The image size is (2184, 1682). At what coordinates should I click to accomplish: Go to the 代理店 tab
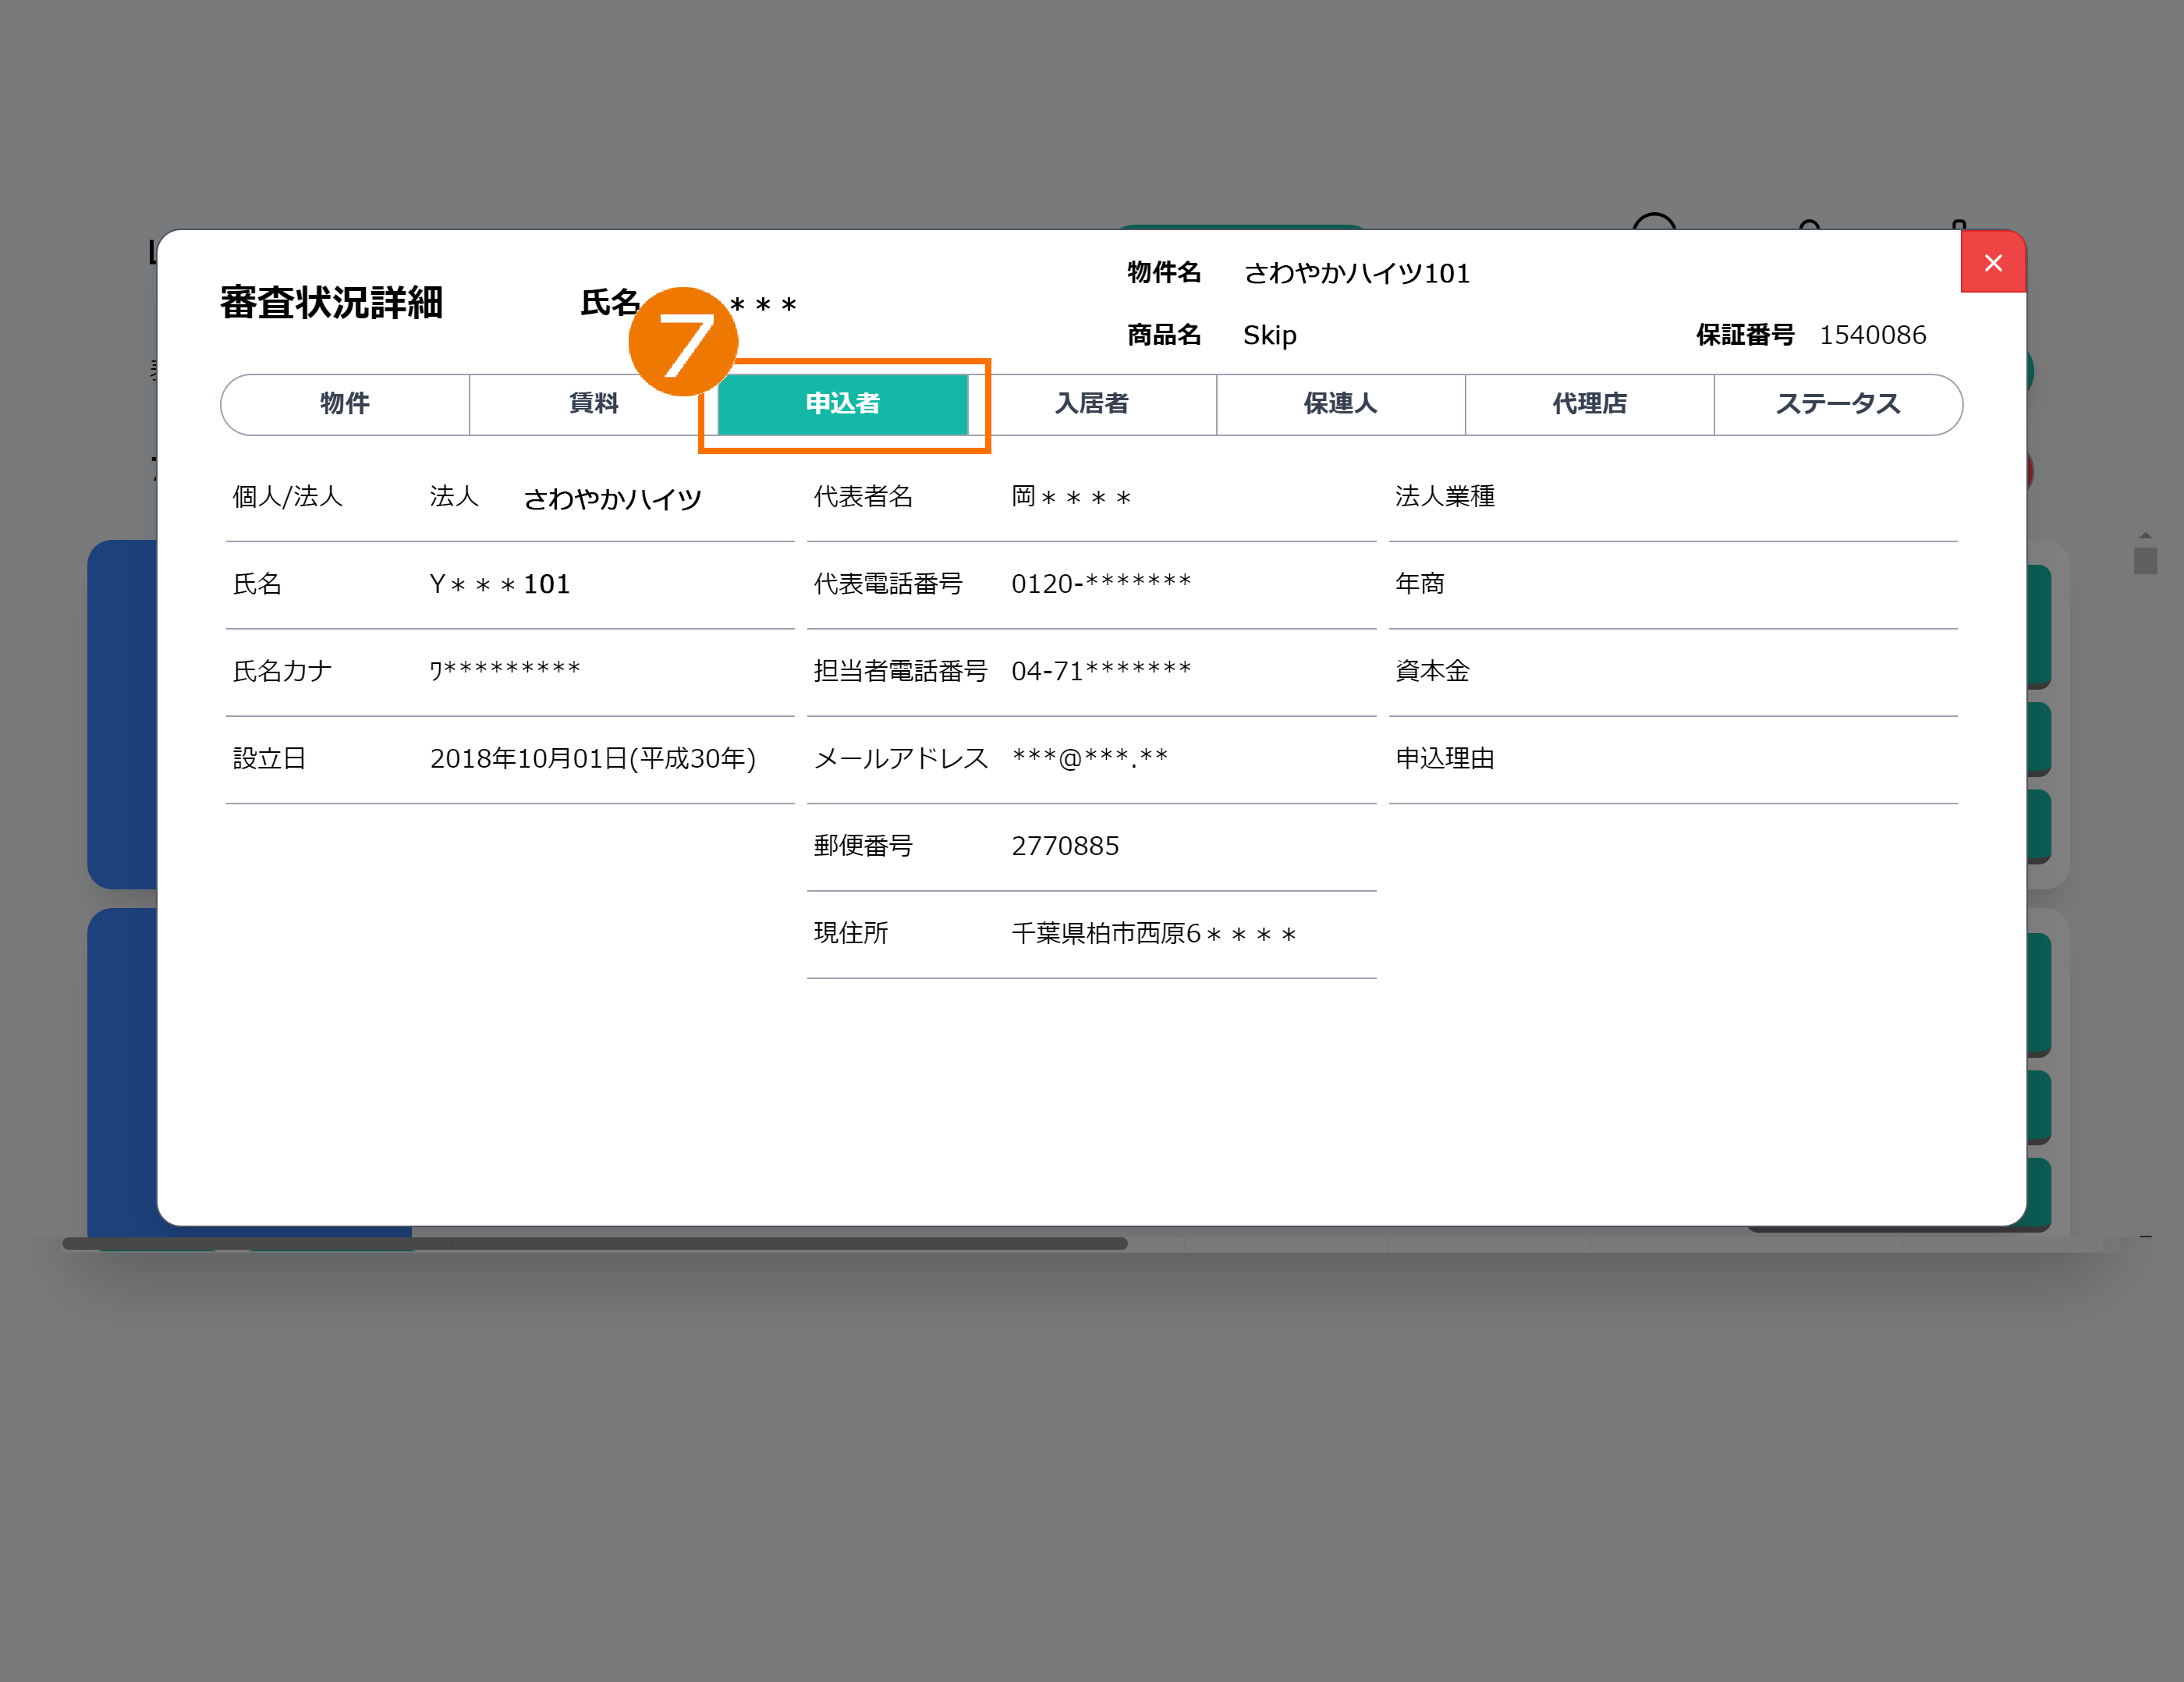pos(1589,404)
